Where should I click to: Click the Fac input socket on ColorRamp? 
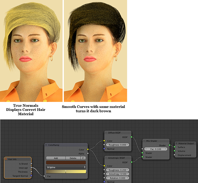pyautogui.click(x=44, y=176)
